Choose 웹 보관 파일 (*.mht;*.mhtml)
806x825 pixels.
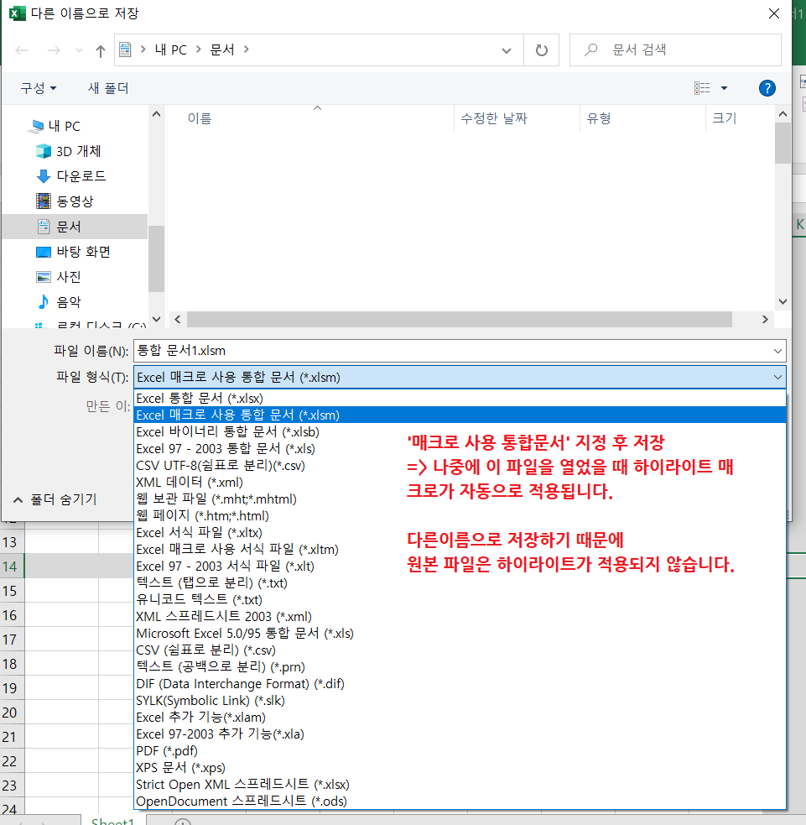point(460,499)
